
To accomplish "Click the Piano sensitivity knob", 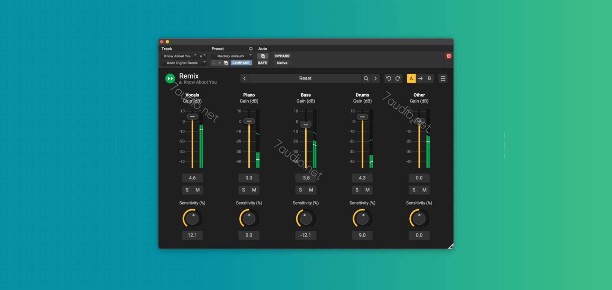I will (249, 219).
